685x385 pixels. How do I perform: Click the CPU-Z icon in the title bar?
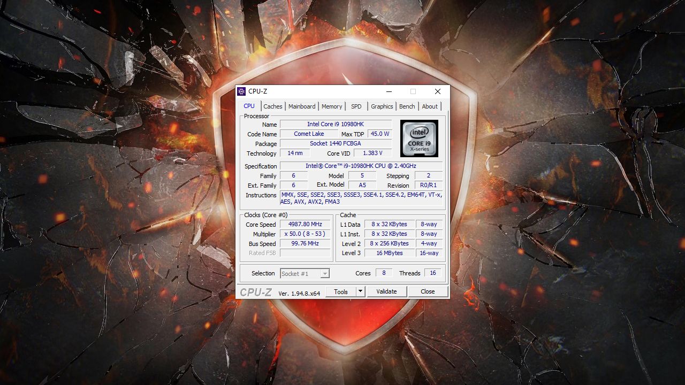[x=241, y=91]
